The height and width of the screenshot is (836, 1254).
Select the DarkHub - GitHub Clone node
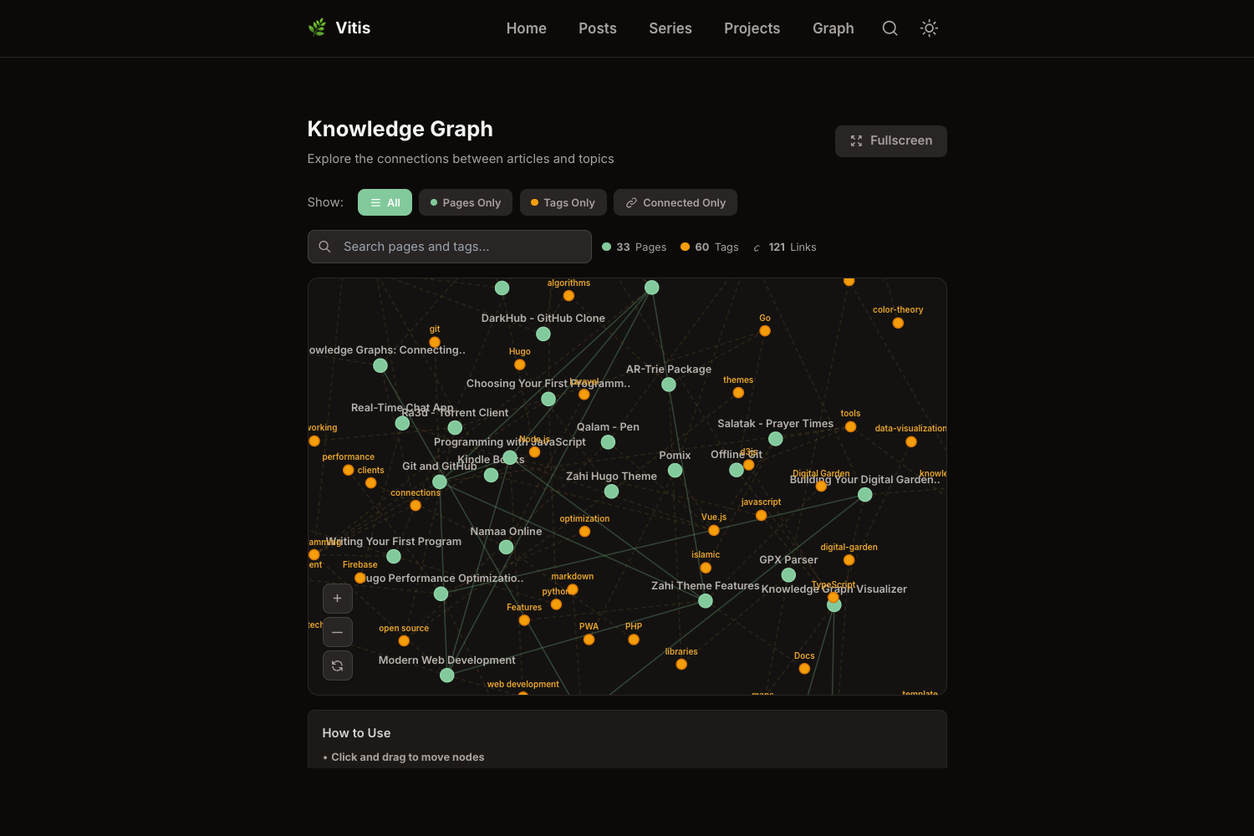pos(543,334)
